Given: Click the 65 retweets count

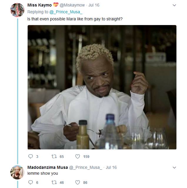Looking at the screenshot, I should 62,157.
